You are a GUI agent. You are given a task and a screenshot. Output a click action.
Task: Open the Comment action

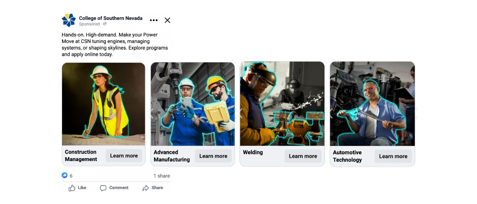pyautogui.click(x=114, y=188)
